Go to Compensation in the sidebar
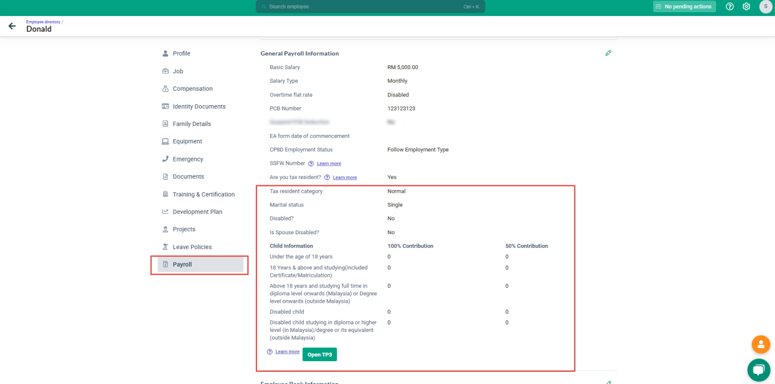 click(x=192, y=89)
